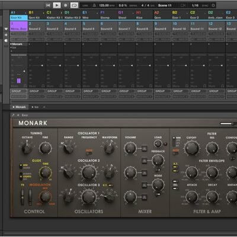Flip the Legato mode switch in Control section
This screenshot has width=237, height=237.
[21, 177]
